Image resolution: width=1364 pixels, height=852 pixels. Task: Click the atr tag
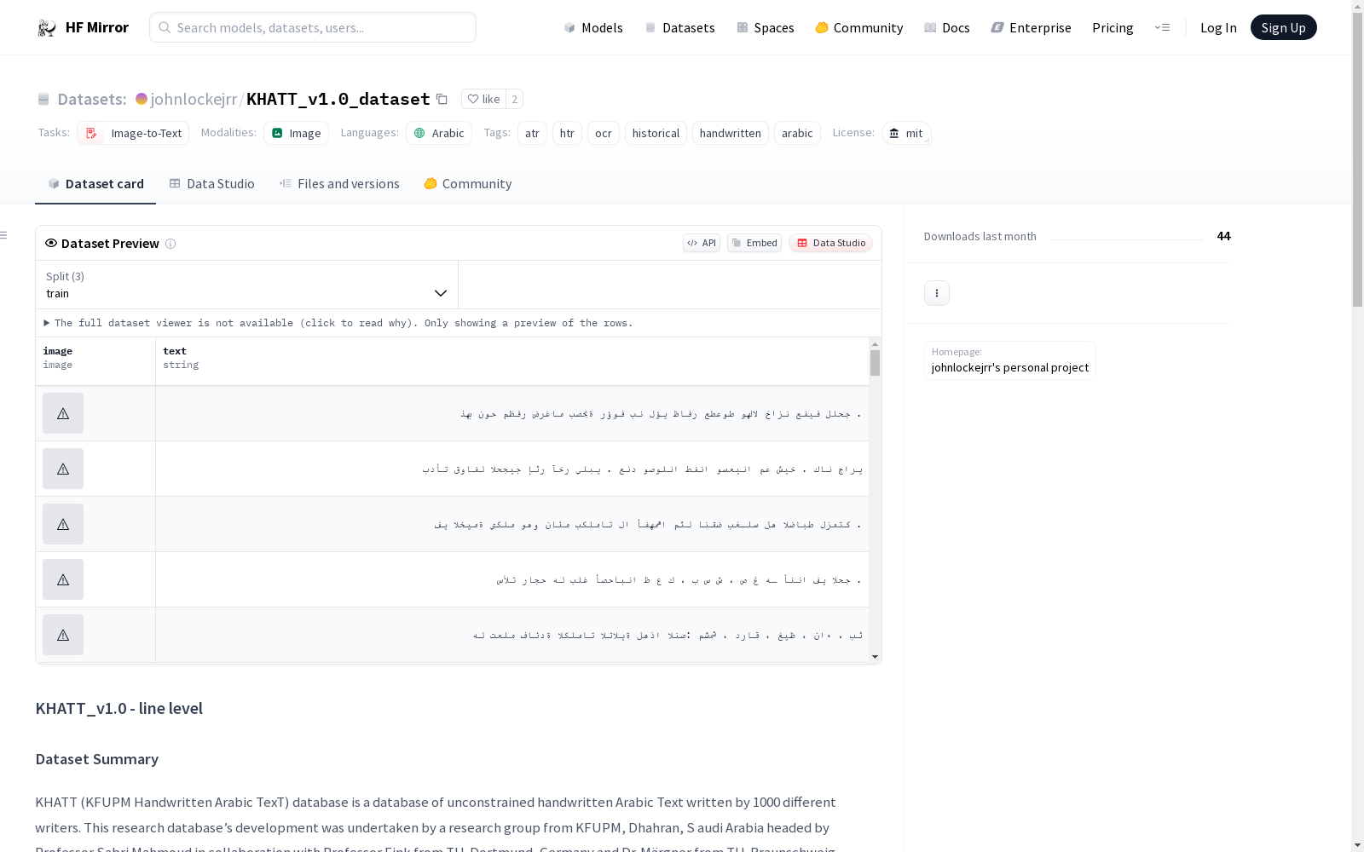pos(532,133)
